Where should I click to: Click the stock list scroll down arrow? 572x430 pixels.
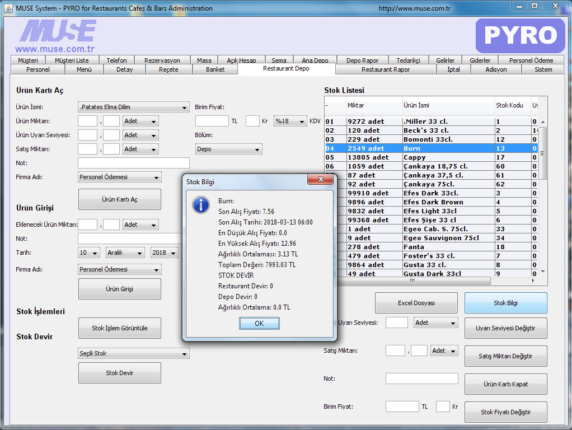coord(543,272)
